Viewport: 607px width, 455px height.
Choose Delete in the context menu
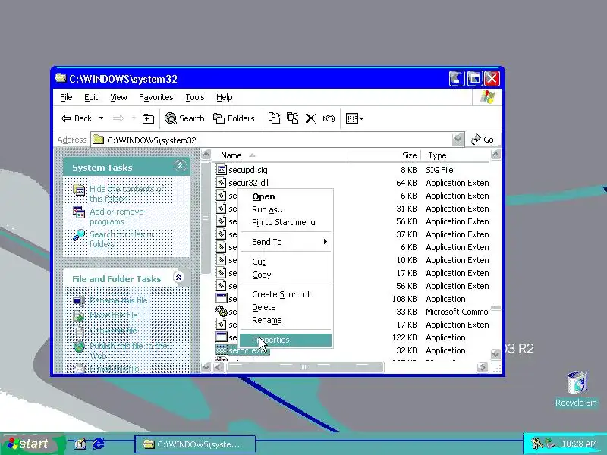pyautogui.click(x=286, y=307)
